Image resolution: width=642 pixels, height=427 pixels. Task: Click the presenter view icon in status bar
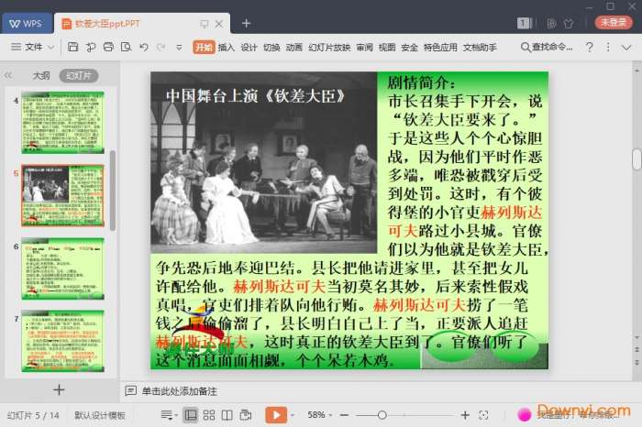coord(246,415)
